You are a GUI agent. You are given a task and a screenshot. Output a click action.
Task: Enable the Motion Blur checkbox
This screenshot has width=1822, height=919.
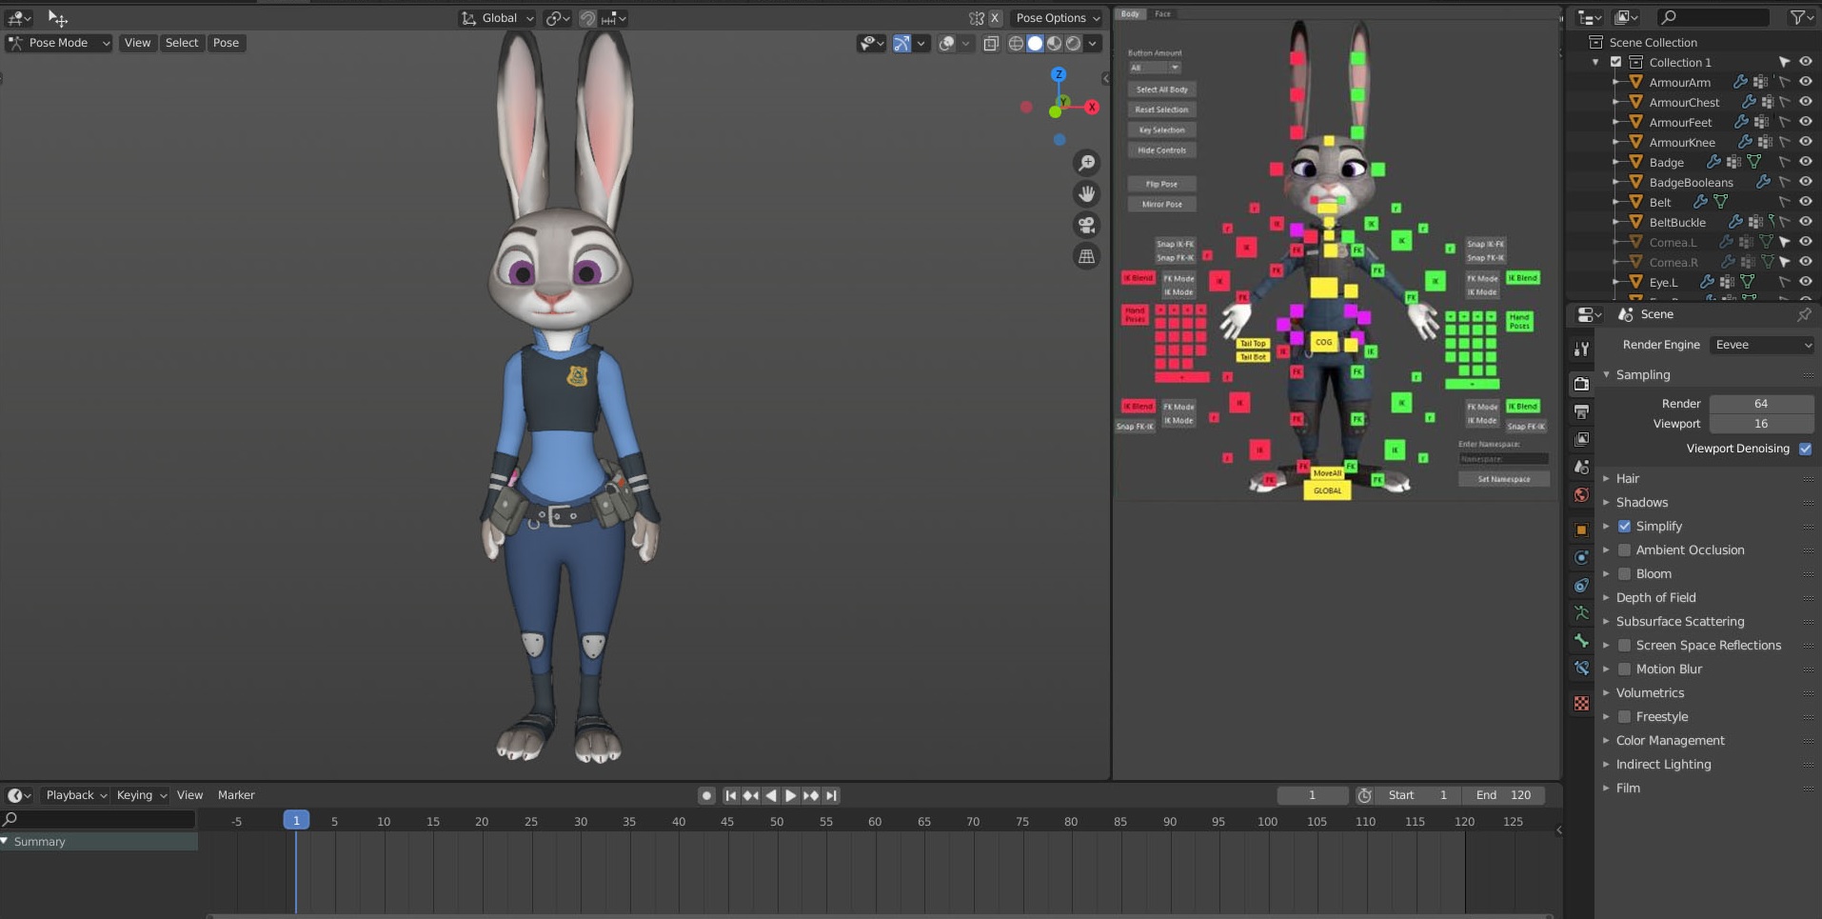1625,669
